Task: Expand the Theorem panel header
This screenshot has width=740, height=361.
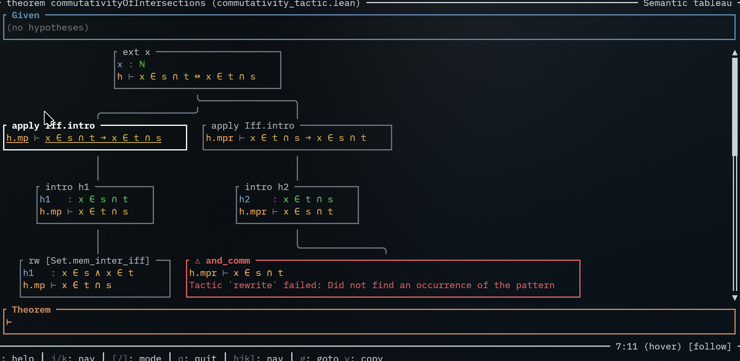Action: coord(31,310)
